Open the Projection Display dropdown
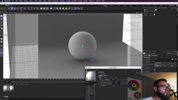The height and width of the screenshot is (100, 178). 165,64
